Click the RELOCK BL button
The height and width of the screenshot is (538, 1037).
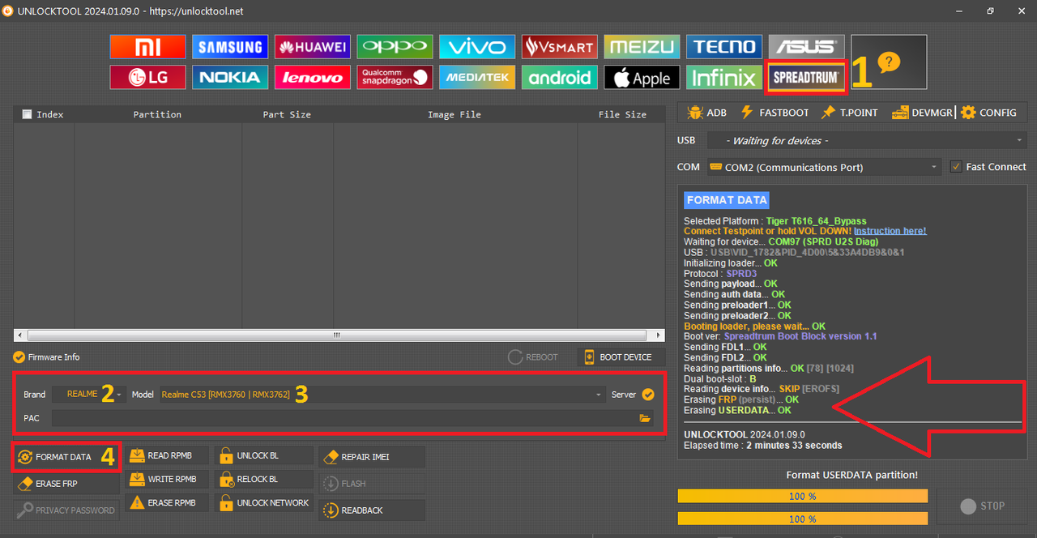(263, 479)
